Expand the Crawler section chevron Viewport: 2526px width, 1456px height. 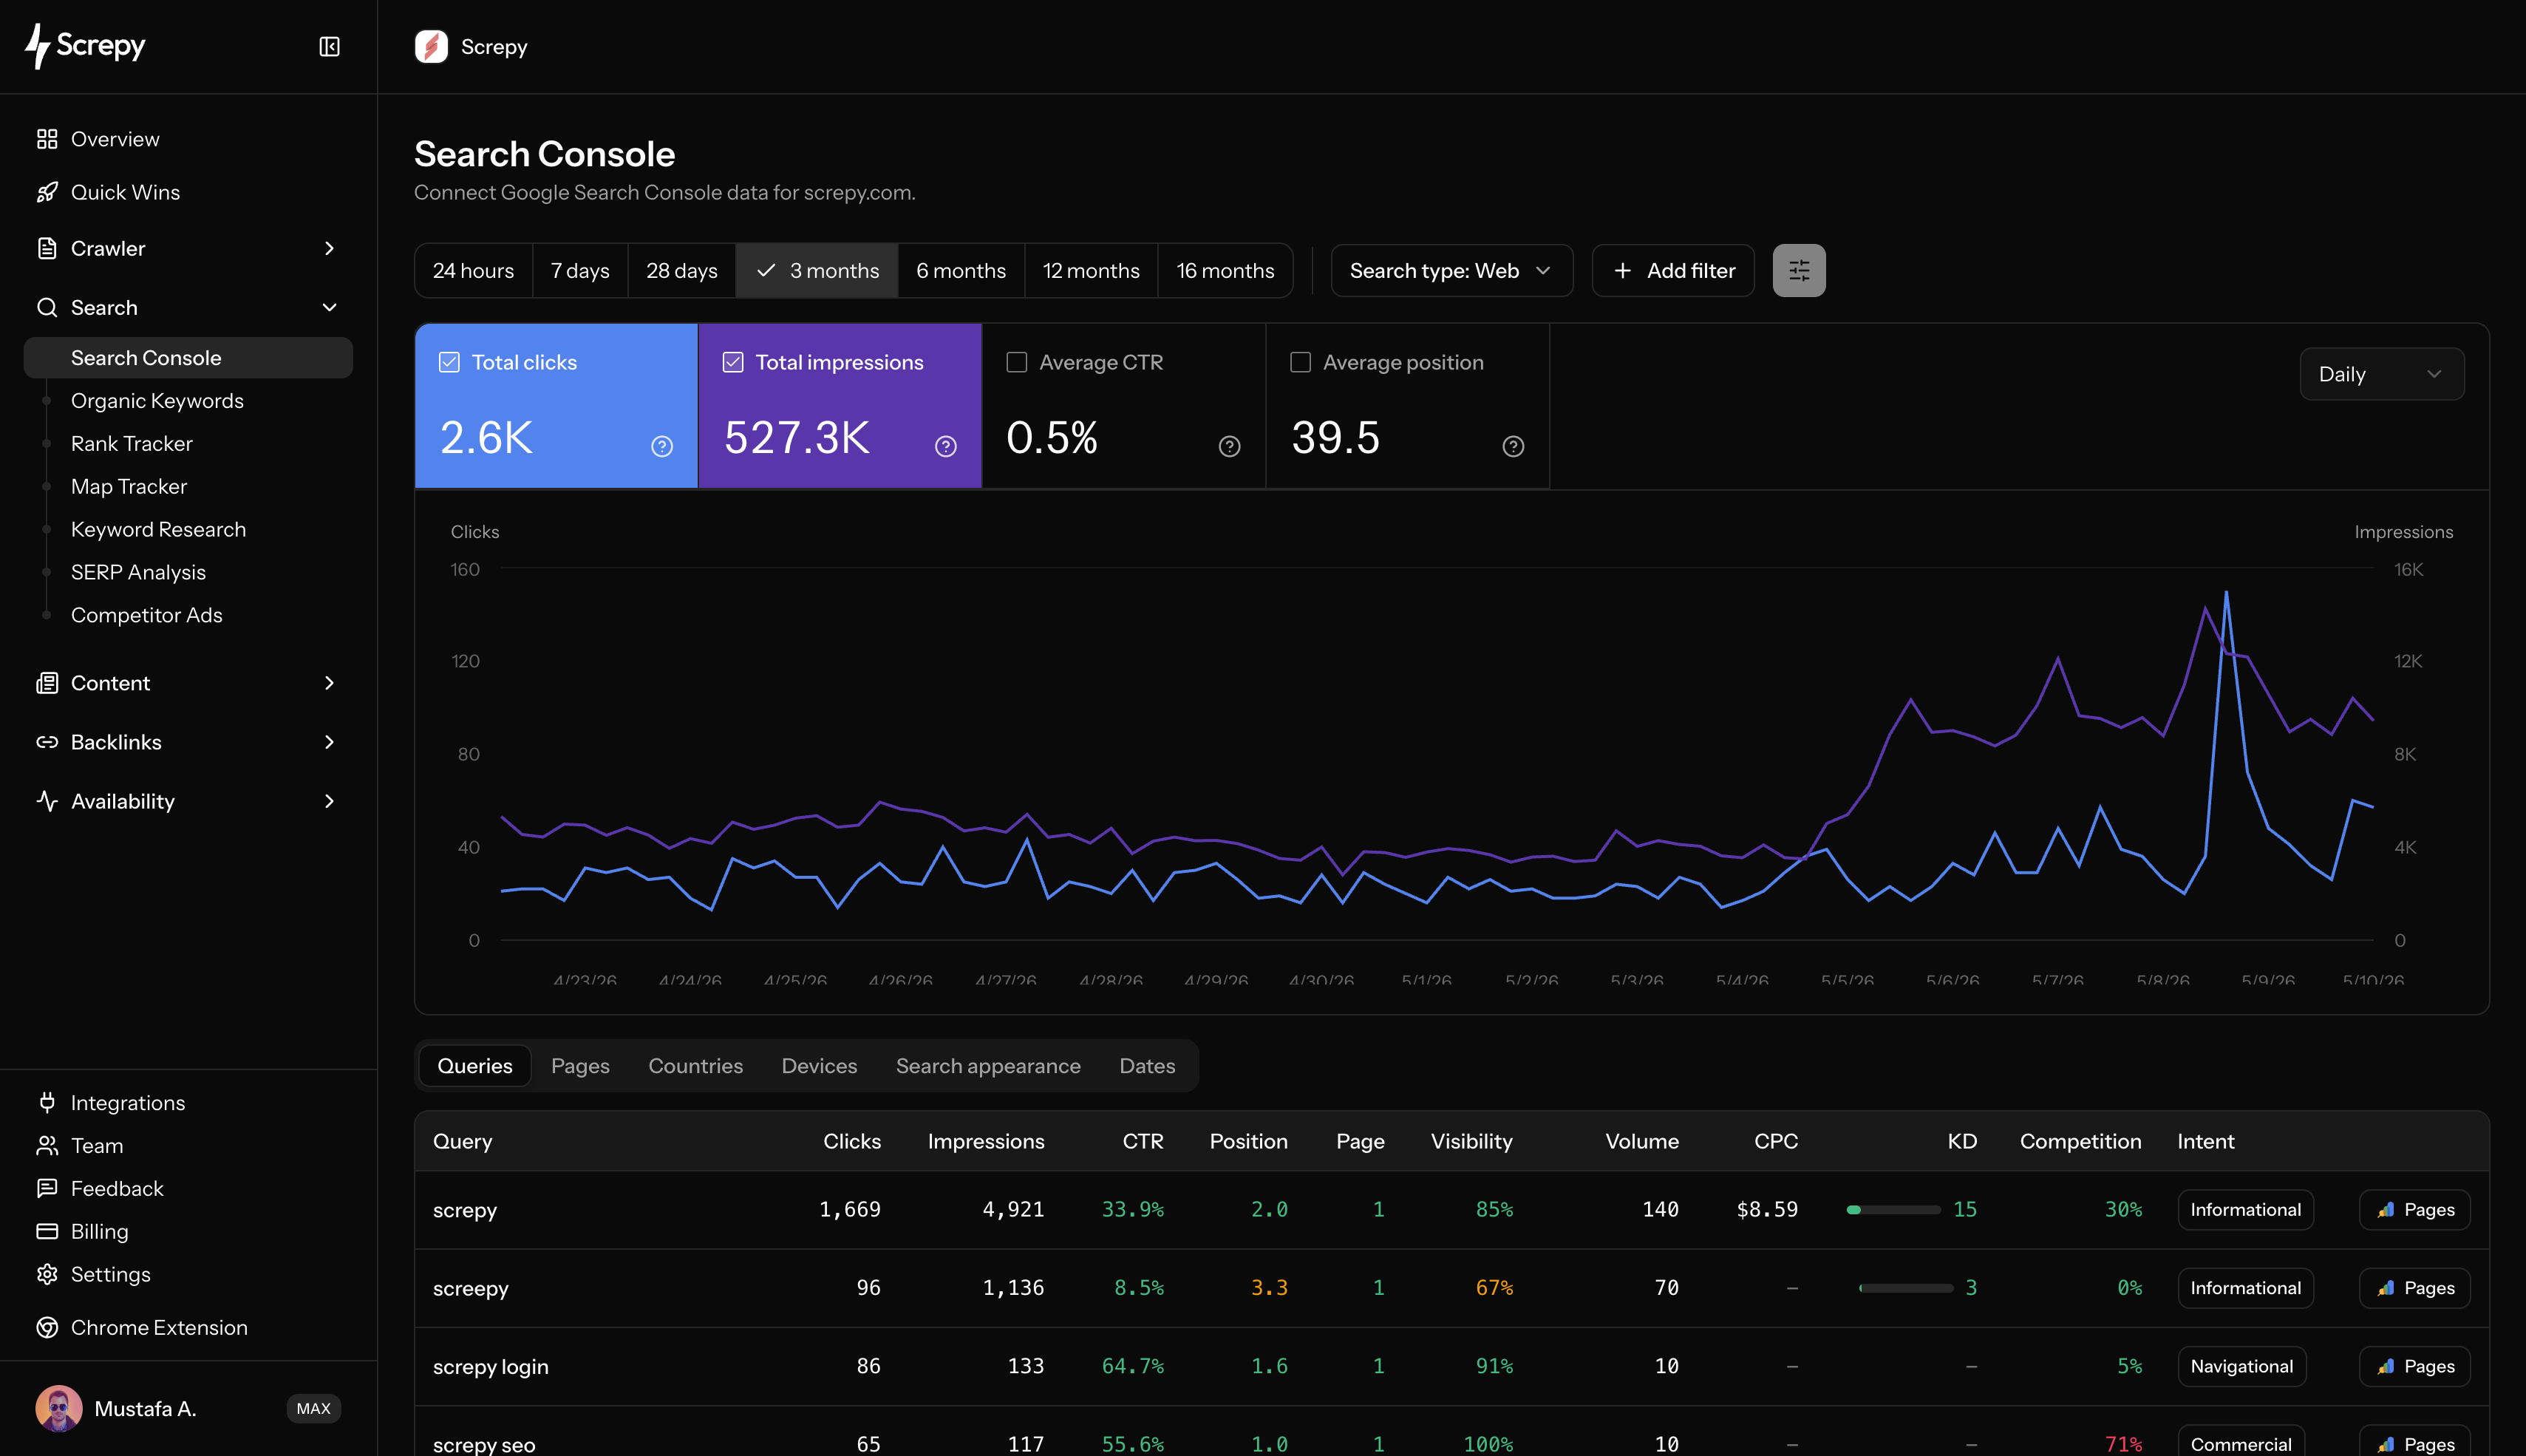point(329,248)
